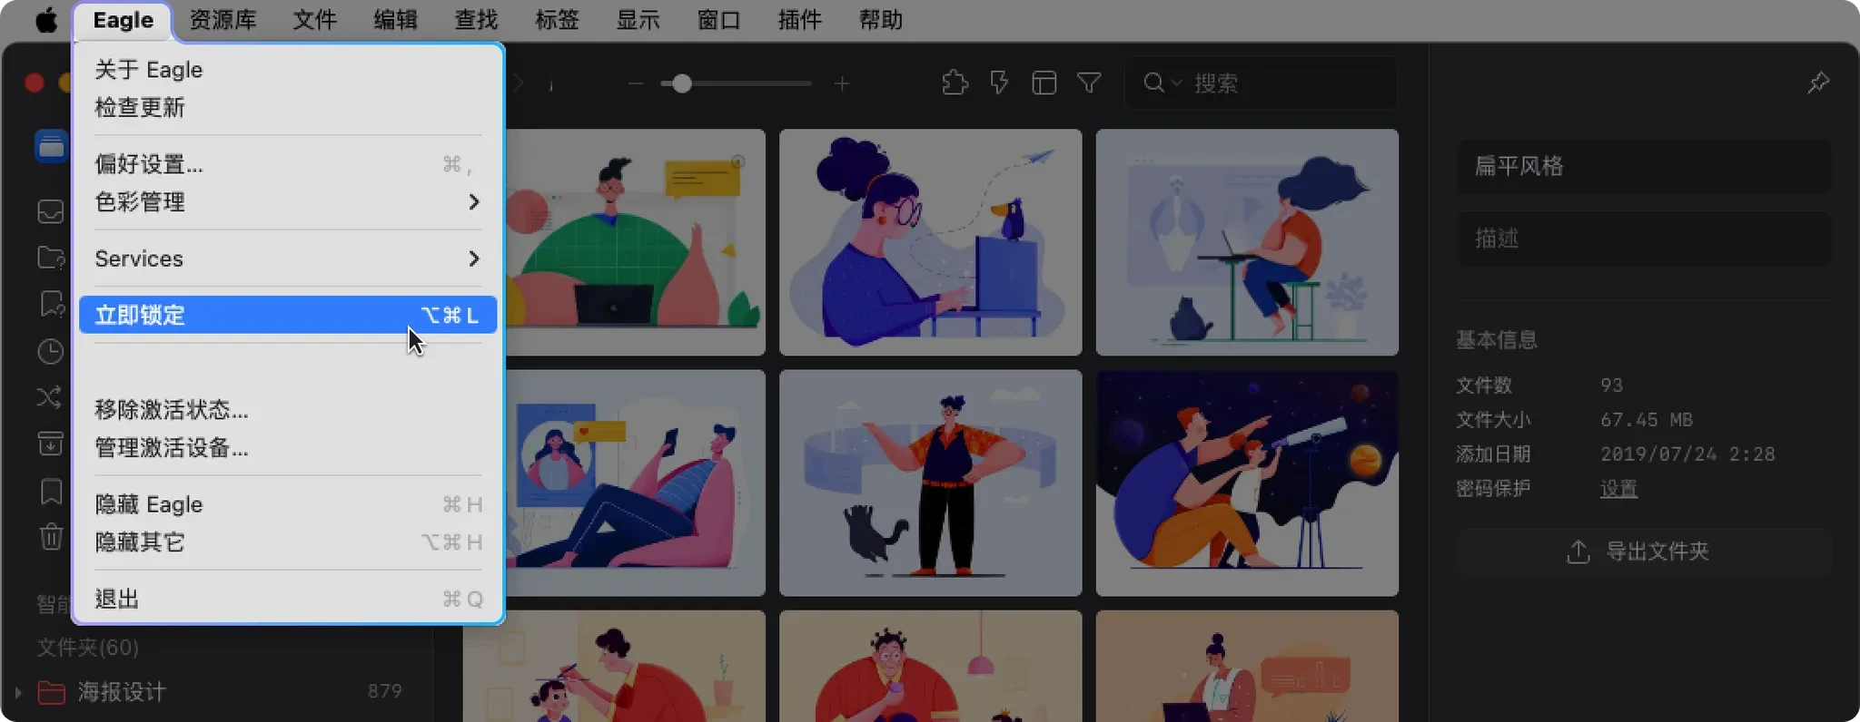
Task: Open the library icon in sidebar
Action: (x=52, y=146)
